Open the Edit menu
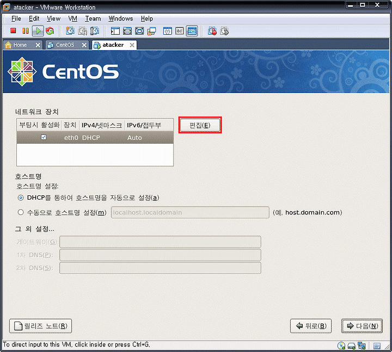The image size is (392, 352). click(34, 18)
